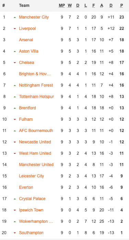Open the truncated Wolverhampton team link
Screen dimensions: 129x240
pyautogui.click(x=36, y=221)
